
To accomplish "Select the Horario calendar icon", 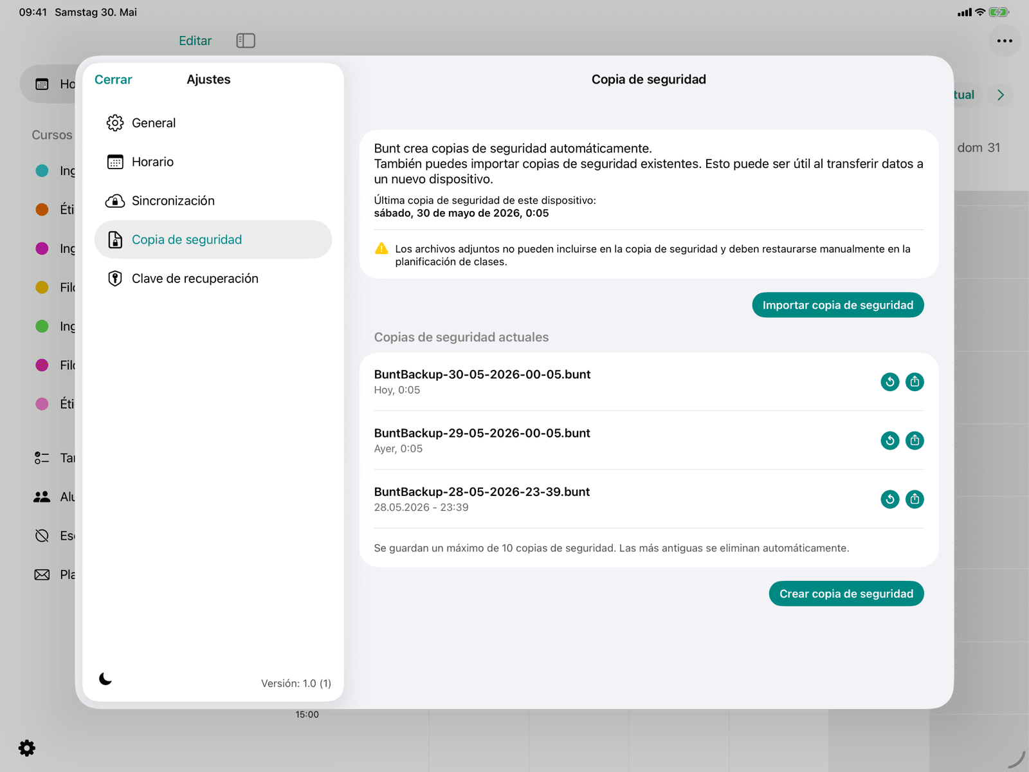I will 115,162.
